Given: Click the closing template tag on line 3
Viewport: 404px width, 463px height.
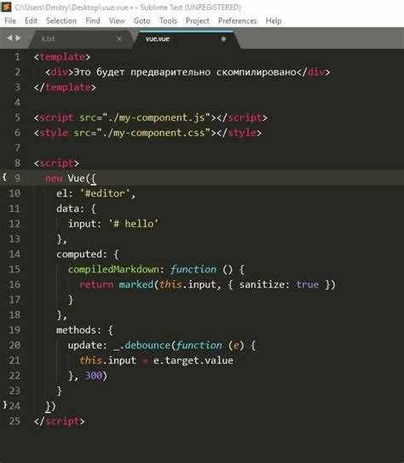Looking at the screenshot, I should point(65,87).
